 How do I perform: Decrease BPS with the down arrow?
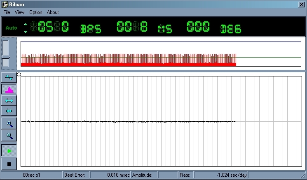26,31
